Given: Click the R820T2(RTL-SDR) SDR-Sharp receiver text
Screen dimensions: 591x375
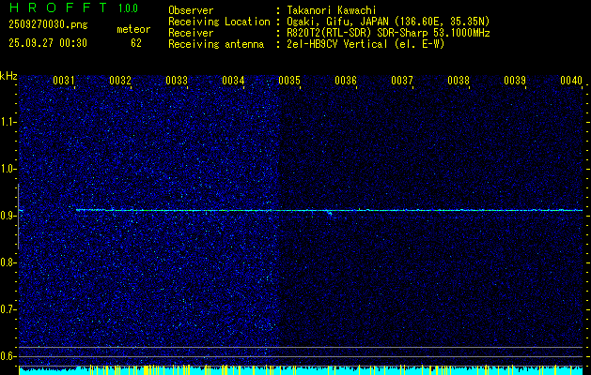Looking at the screenshot, I should 389,33.
